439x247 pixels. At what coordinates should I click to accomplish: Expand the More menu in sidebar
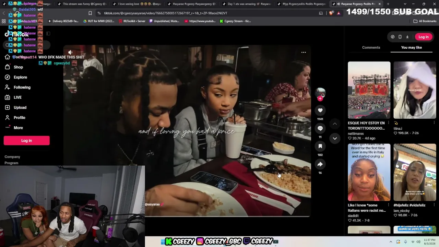click(18, 128)
